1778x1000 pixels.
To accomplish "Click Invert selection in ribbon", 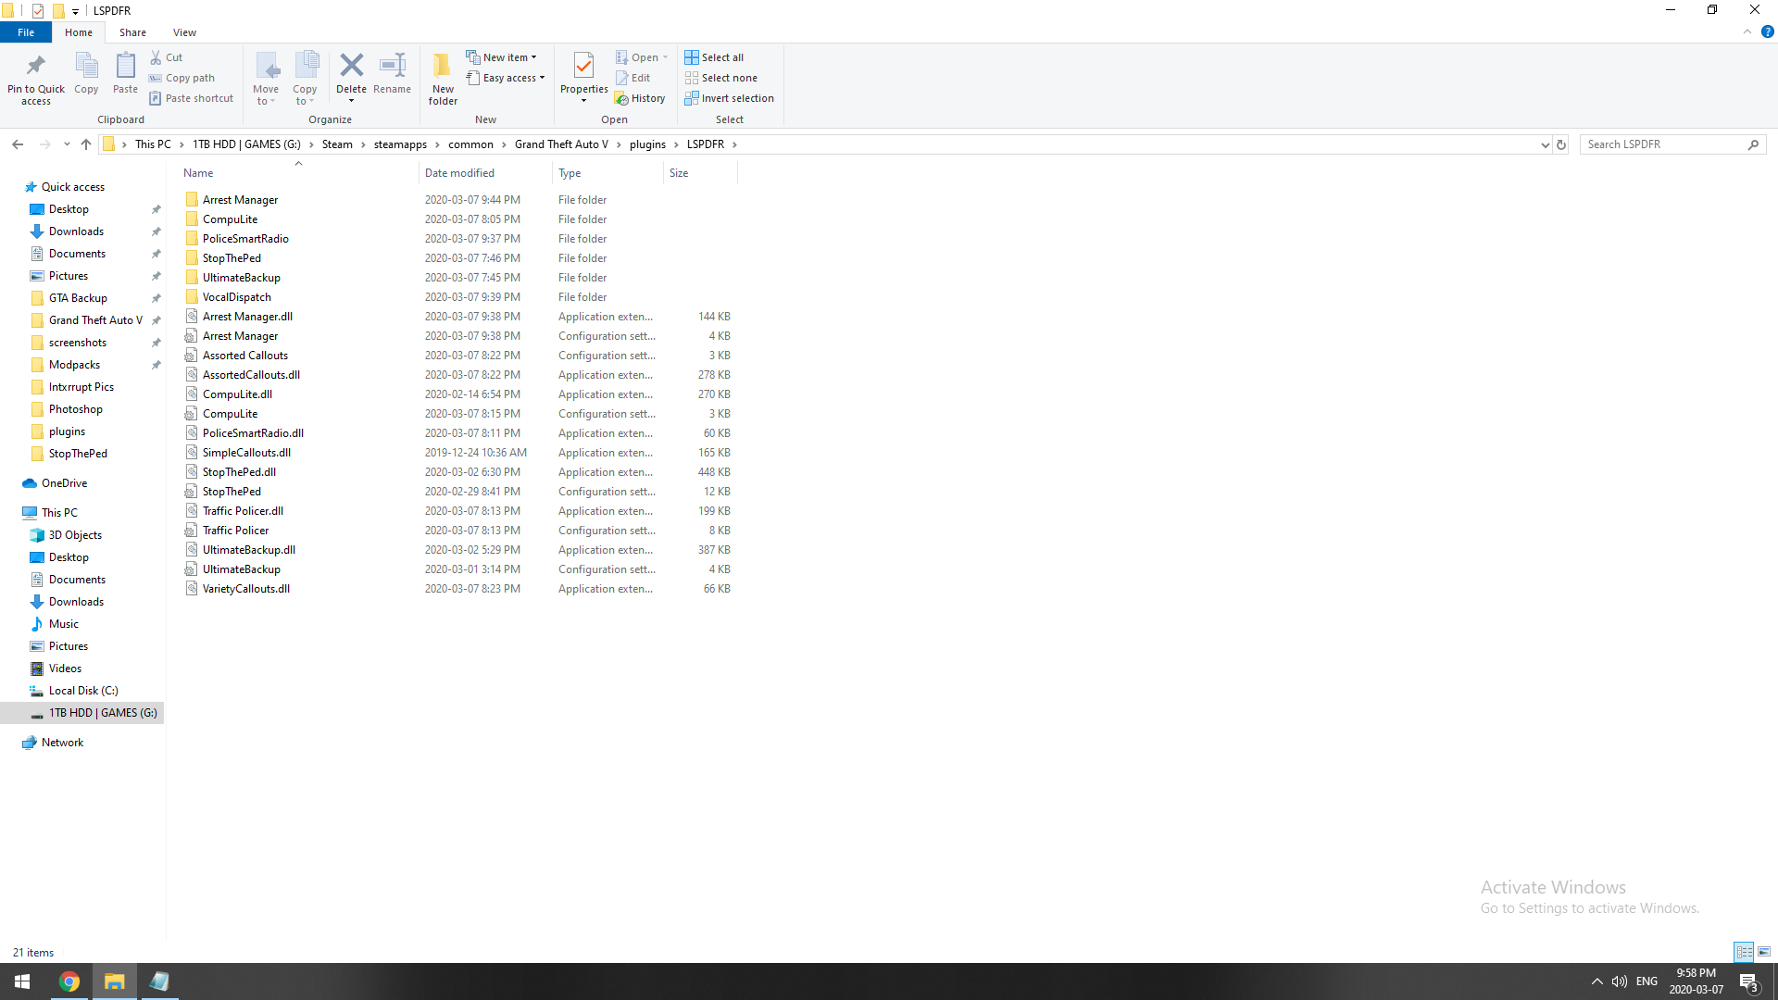I will tap(729, 98).
